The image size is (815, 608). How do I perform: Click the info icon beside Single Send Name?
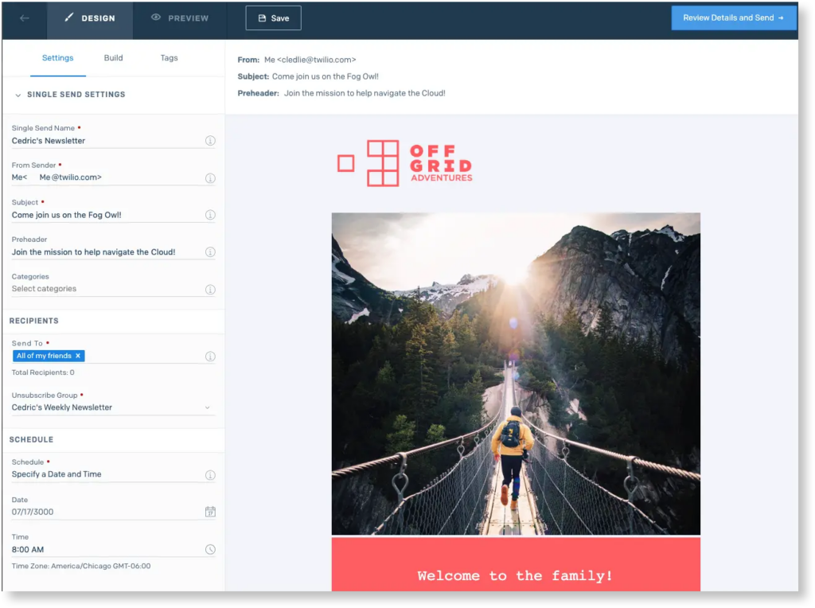pyautogui.click(x=210, y=140)
